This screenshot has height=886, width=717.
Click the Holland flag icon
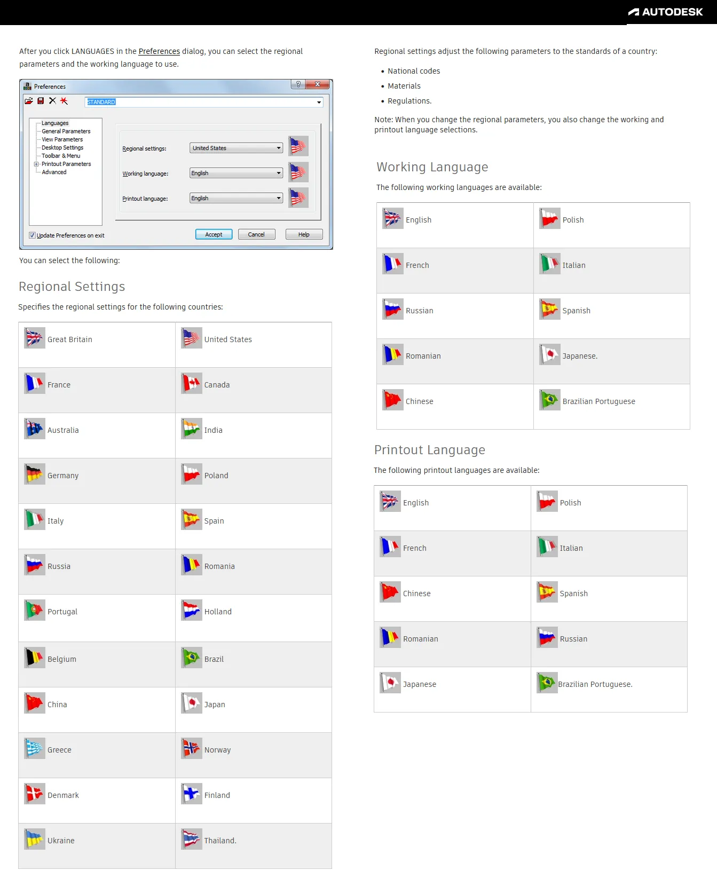(192, 610)
